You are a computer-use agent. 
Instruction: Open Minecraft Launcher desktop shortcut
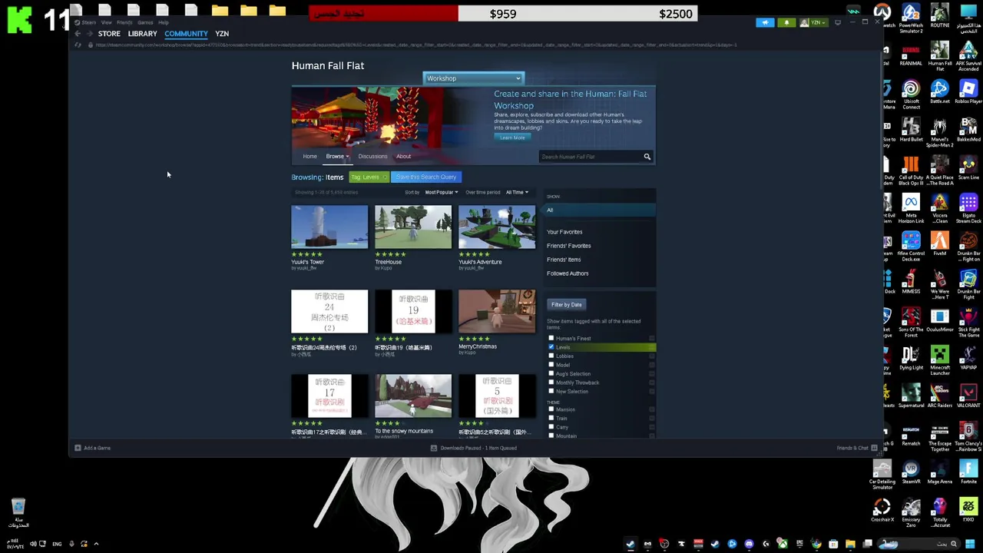click(939, 361)
